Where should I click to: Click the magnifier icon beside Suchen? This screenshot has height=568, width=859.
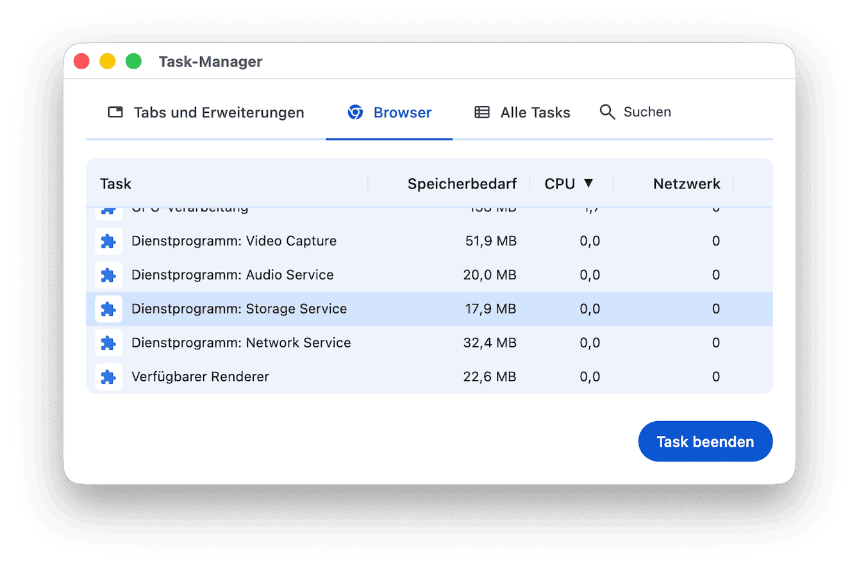click(607, 112)
